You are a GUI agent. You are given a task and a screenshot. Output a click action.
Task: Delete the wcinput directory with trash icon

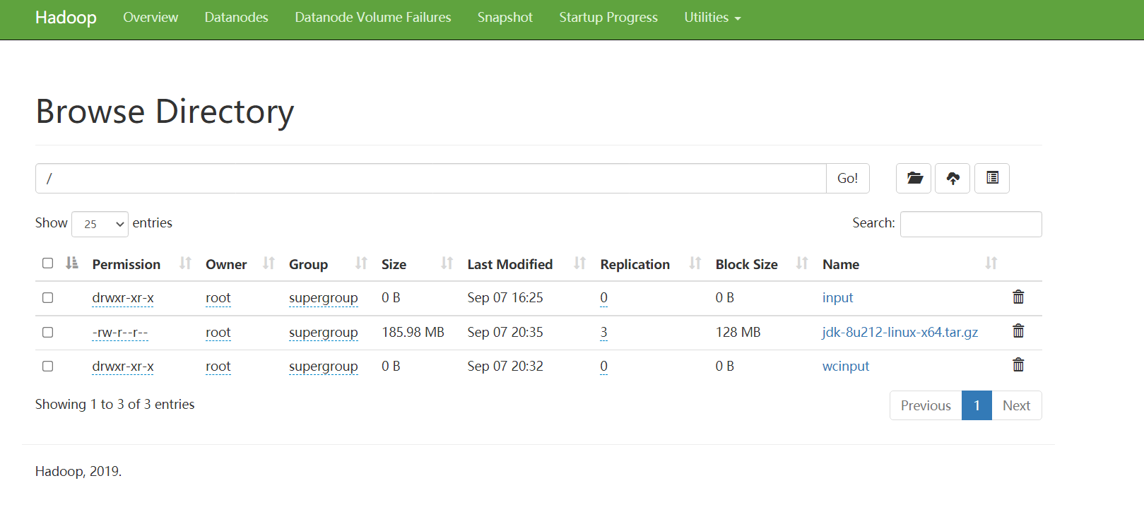(x=1018, y=365)
